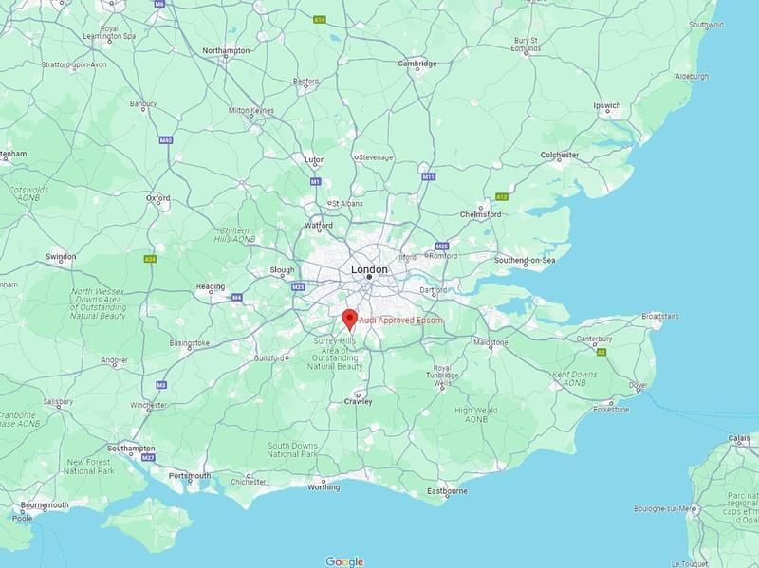Click the A12 road shield near Chelmsford
This screenshot has width=759, height=568.
pyautogui.click(x=502, y=197)
